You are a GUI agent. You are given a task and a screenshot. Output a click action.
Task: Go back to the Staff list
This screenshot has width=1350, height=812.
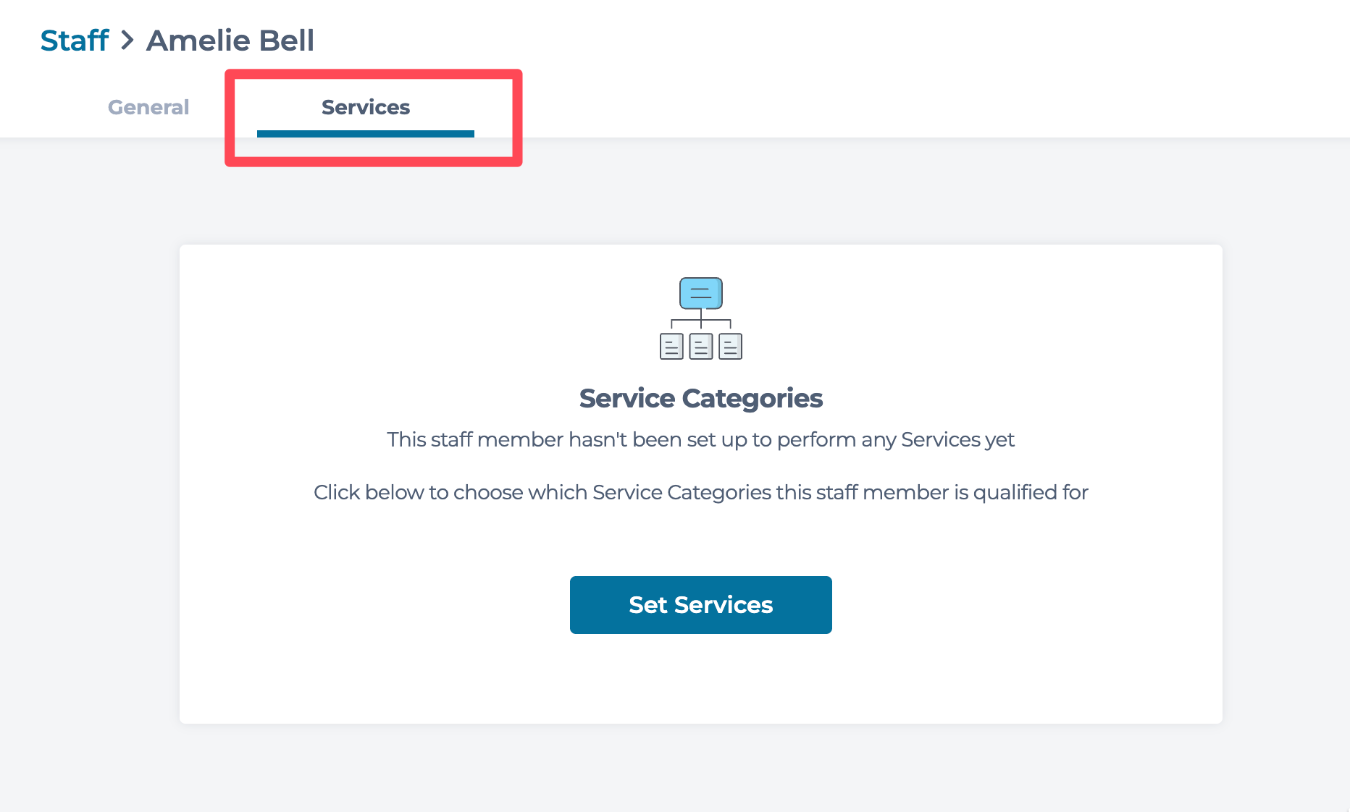(x=75, y=41)
